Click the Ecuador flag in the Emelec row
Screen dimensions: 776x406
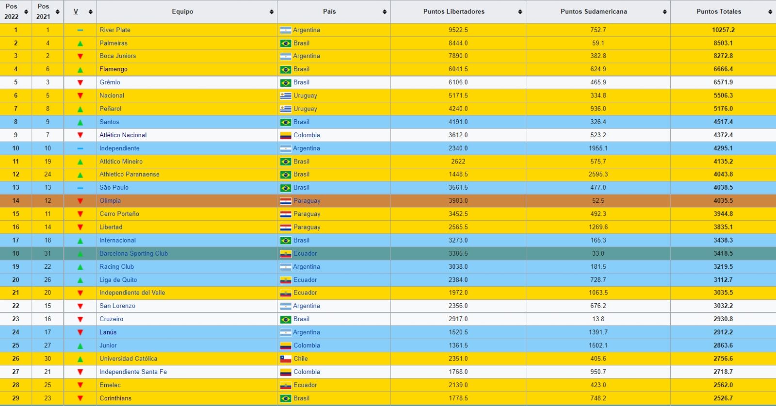(x=286, y=385)
